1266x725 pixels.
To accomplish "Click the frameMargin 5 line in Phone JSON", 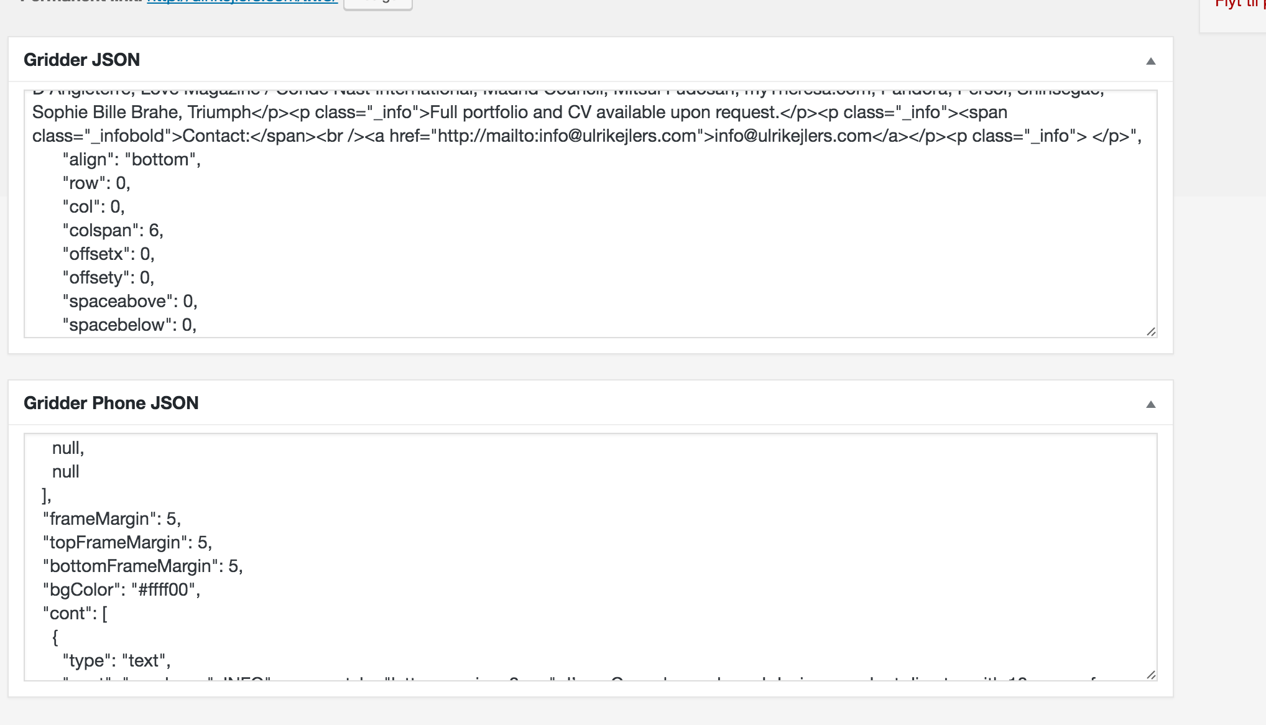I will click(112, 518).
